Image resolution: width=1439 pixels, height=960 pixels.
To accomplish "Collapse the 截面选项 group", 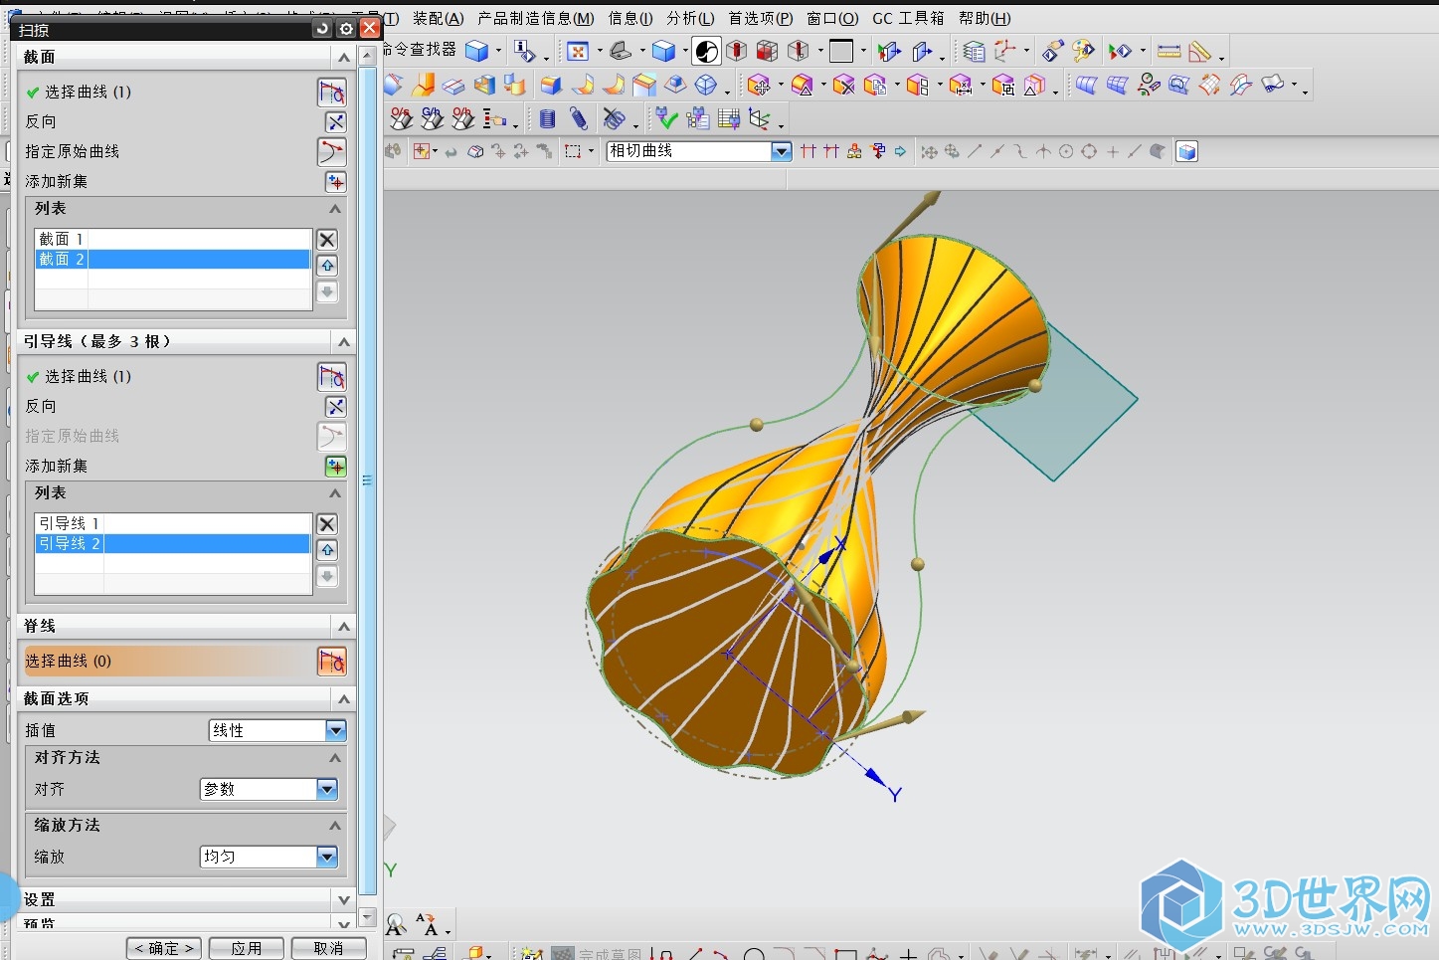I will 344,699.
